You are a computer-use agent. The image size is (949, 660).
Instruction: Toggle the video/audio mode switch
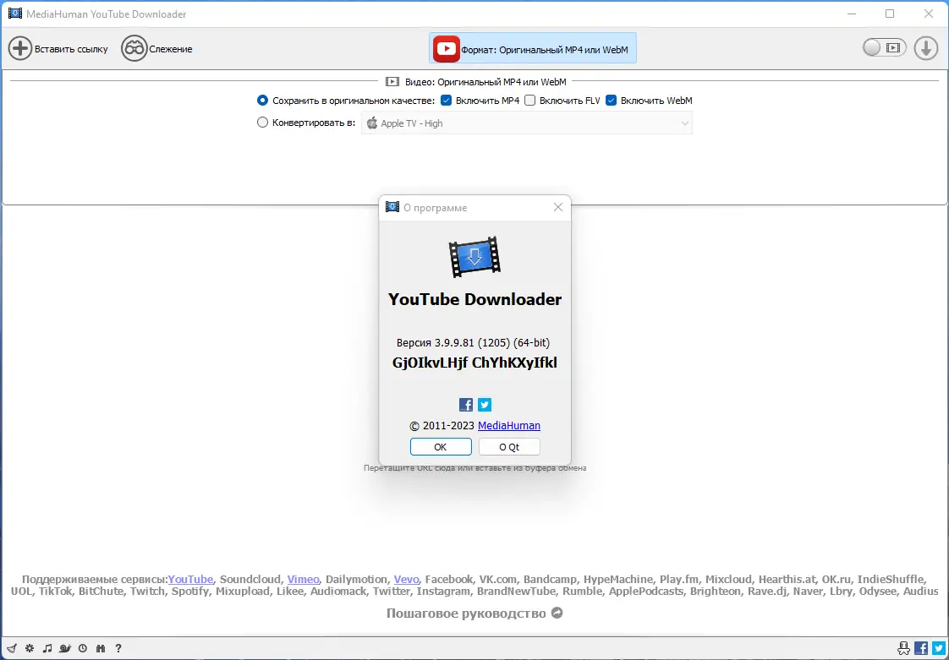pyautogui.click(x=884, y=48)
